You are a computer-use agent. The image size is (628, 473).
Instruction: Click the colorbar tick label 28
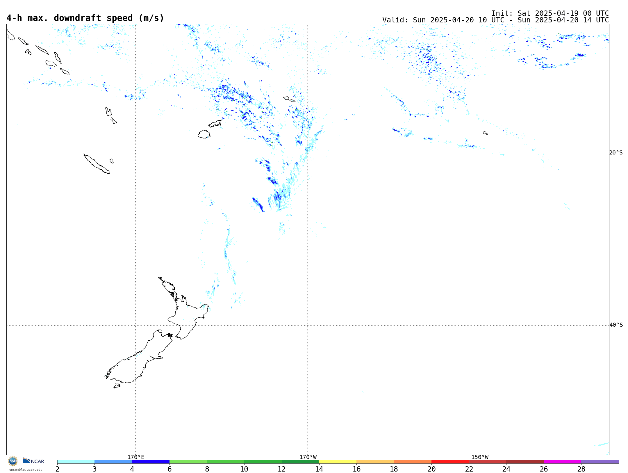point(581,469)
